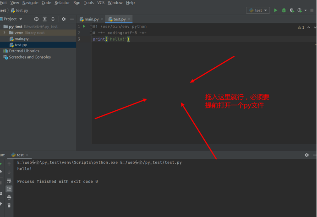Hide the Project panel with minus icon
The image size is (317, 217).
click(72, 19)
